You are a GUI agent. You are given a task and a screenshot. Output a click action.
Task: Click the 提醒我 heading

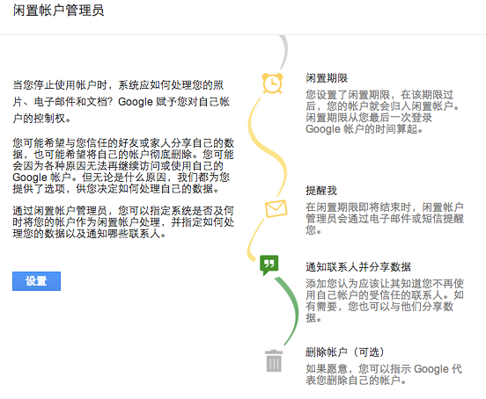321,190
